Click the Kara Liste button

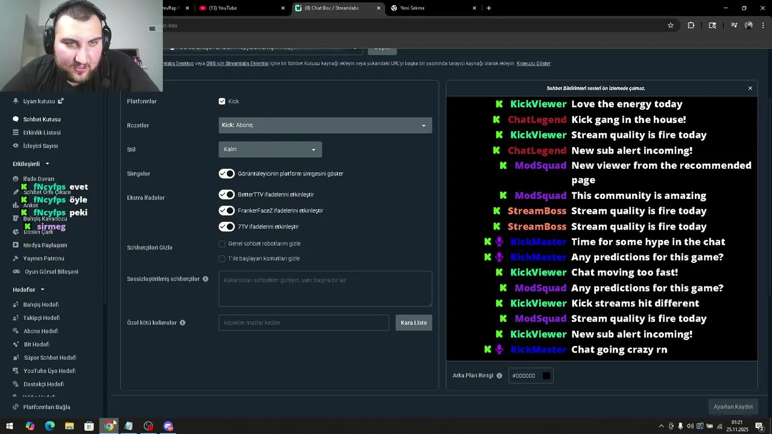click(414, 322)
